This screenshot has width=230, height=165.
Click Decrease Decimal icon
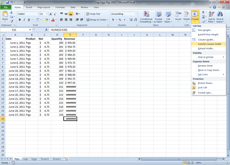pyautogui.click(x=135, y=20)
